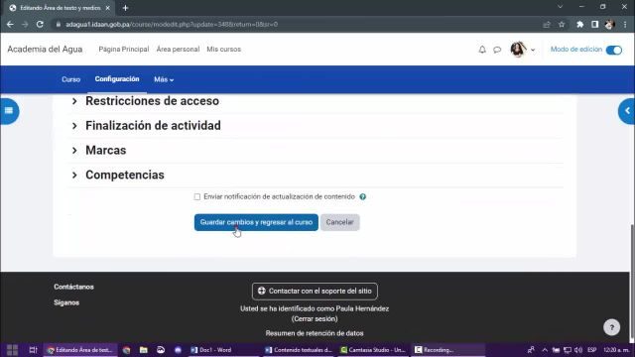Screen dimensions: 635x357
Task: Open Chrome three-dot menu
Action: pos(625,24)
